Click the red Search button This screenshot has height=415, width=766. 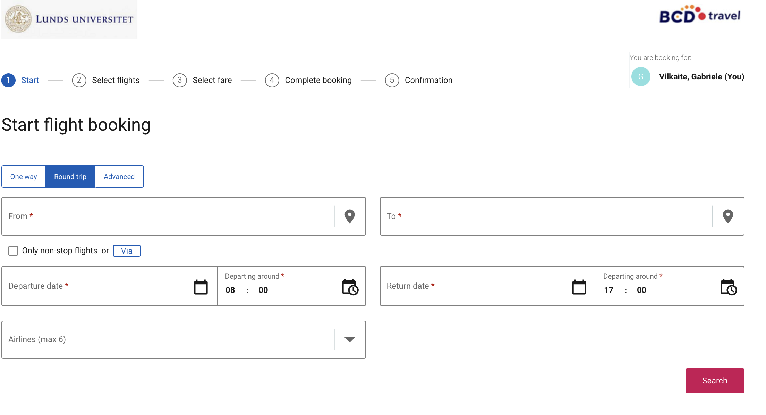click(714, 380)
